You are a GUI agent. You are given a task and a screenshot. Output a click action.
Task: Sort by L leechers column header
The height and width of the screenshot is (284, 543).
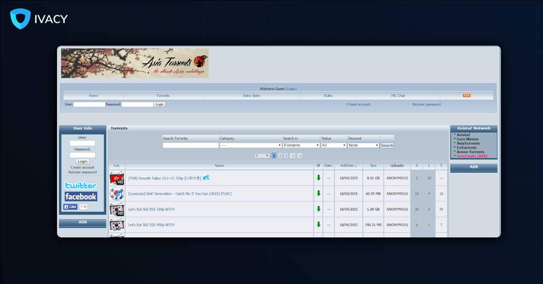tap(429, 166)
